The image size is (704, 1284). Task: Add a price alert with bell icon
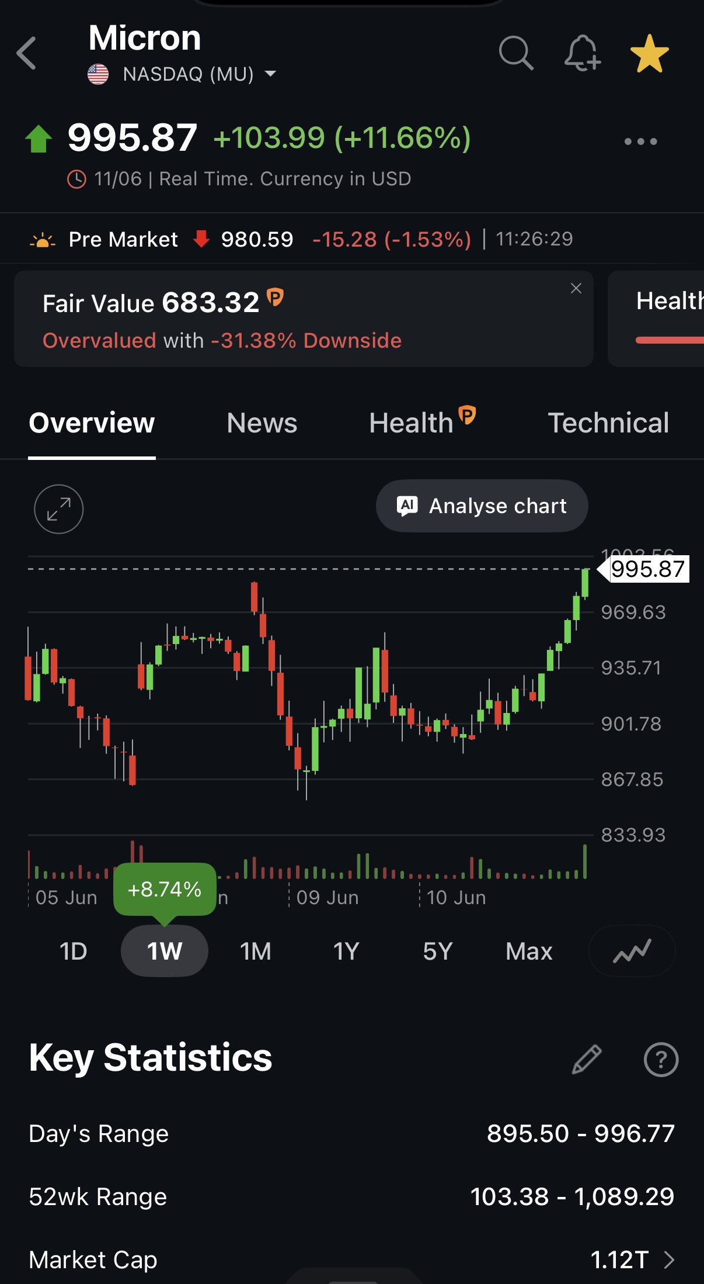582,53
